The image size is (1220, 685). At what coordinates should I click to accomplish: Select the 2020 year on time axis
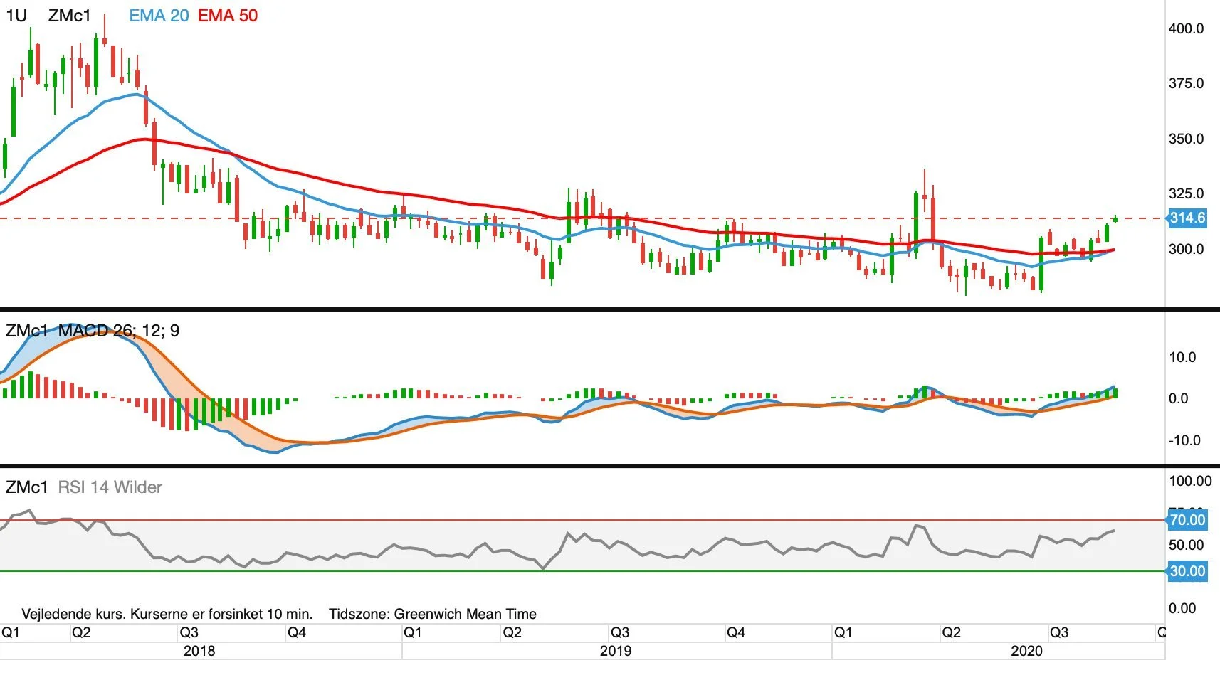click(1026, 651)
